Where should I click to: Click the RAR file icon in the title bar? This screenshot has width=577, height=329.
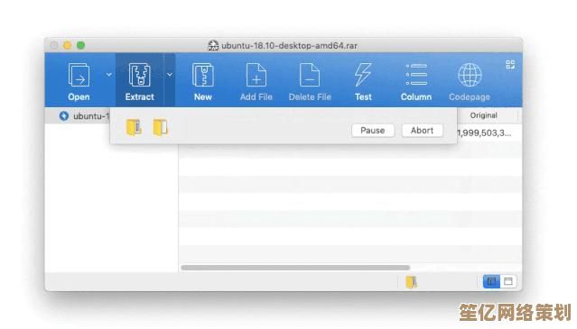[213, 46]
